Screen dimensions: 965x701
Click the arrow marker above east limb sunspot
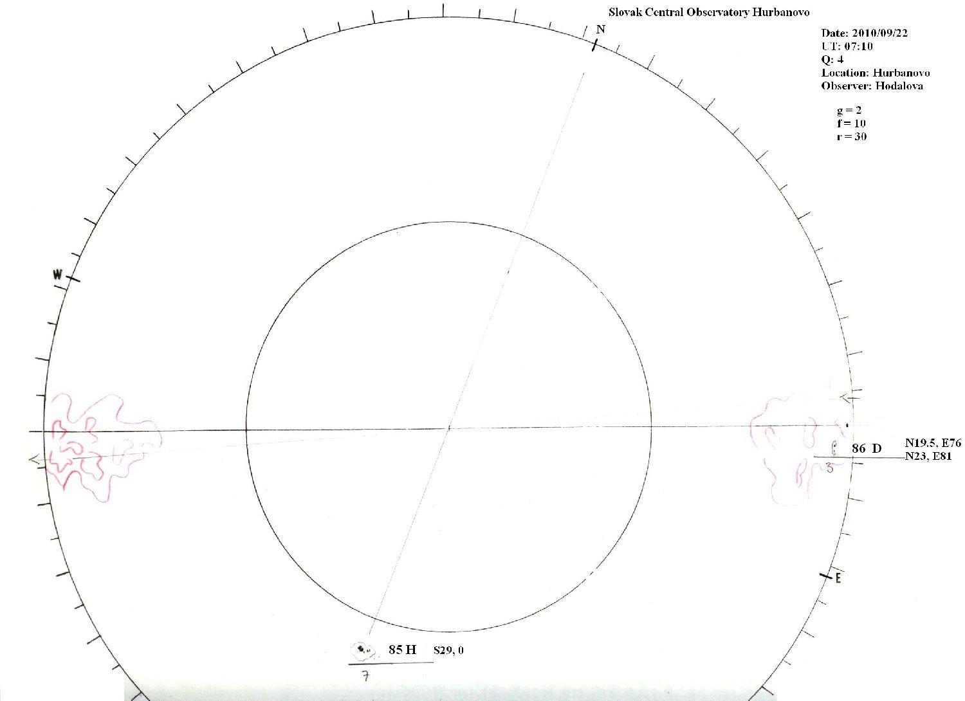click(x=846, y=399)
